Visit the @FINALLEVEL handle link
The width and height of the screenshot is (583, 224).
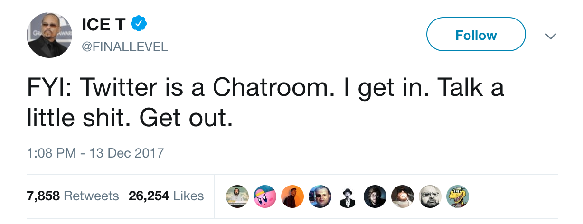[x=125, y=47]
